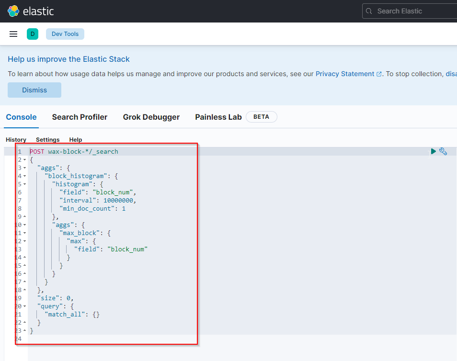Collapse the code fold at line 2

[25, 159]
